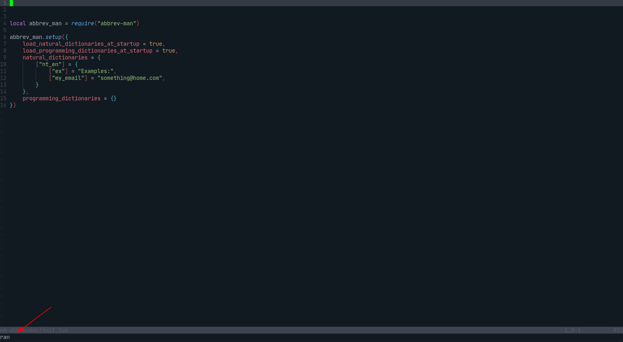This screenshot has height=342, width=623.
Task: Click line number 16 in the gutter
Action: [x=4, y=105]
